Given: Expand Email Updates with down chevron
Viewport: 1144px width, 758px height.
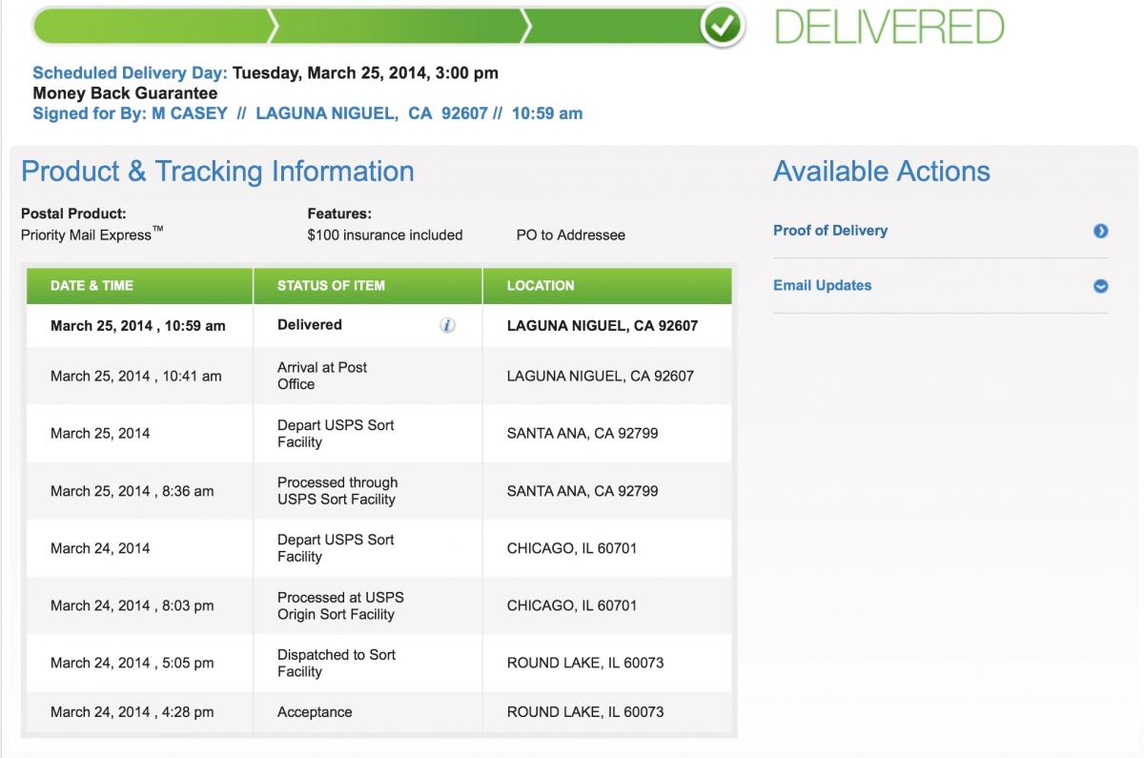Looking at the screenshot, I should pos(1101,286).
